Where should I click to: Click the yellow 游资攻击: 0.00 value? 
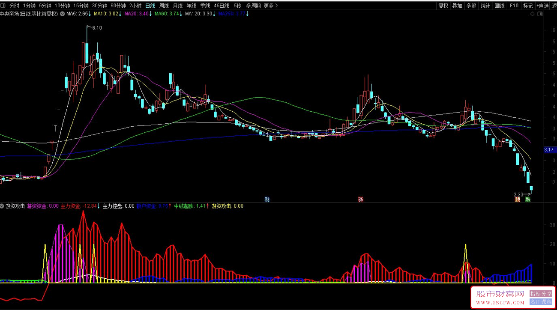pyautogui.click(x=228, y=206)
